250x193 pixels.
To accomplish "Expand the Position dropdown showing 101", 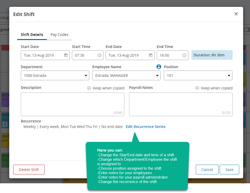I will tap(198, 76).
